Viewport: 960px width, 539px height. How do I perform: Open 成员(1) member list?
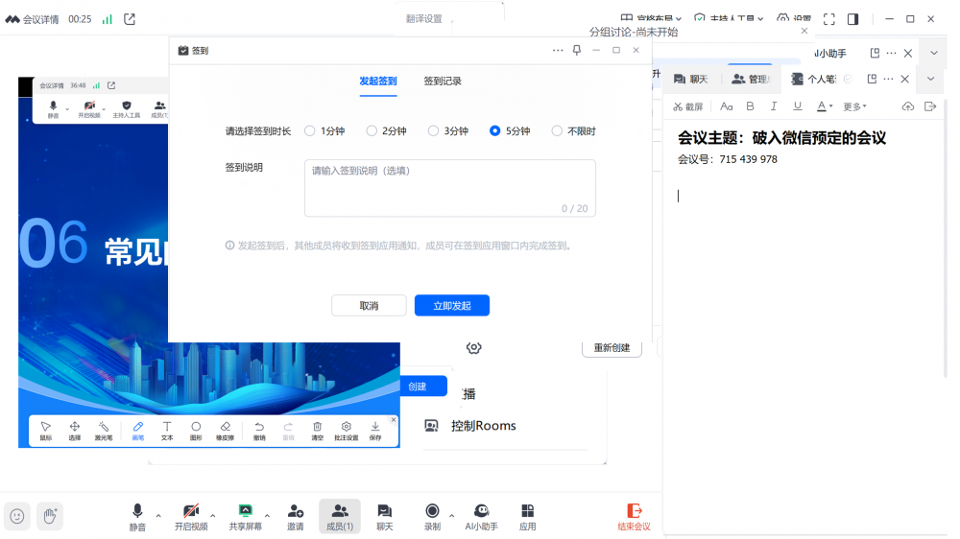pyautogui.click(x=340, y=517)
